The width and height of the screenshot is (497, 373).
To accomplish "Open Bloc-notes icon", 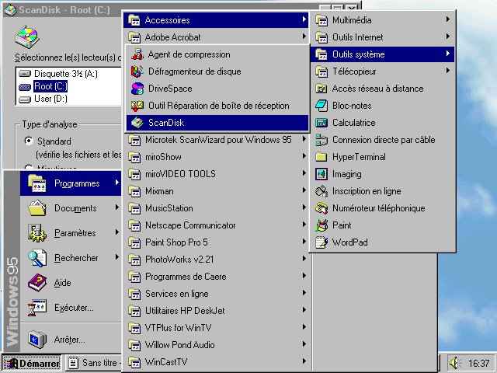I will click(x=321, y=106).
